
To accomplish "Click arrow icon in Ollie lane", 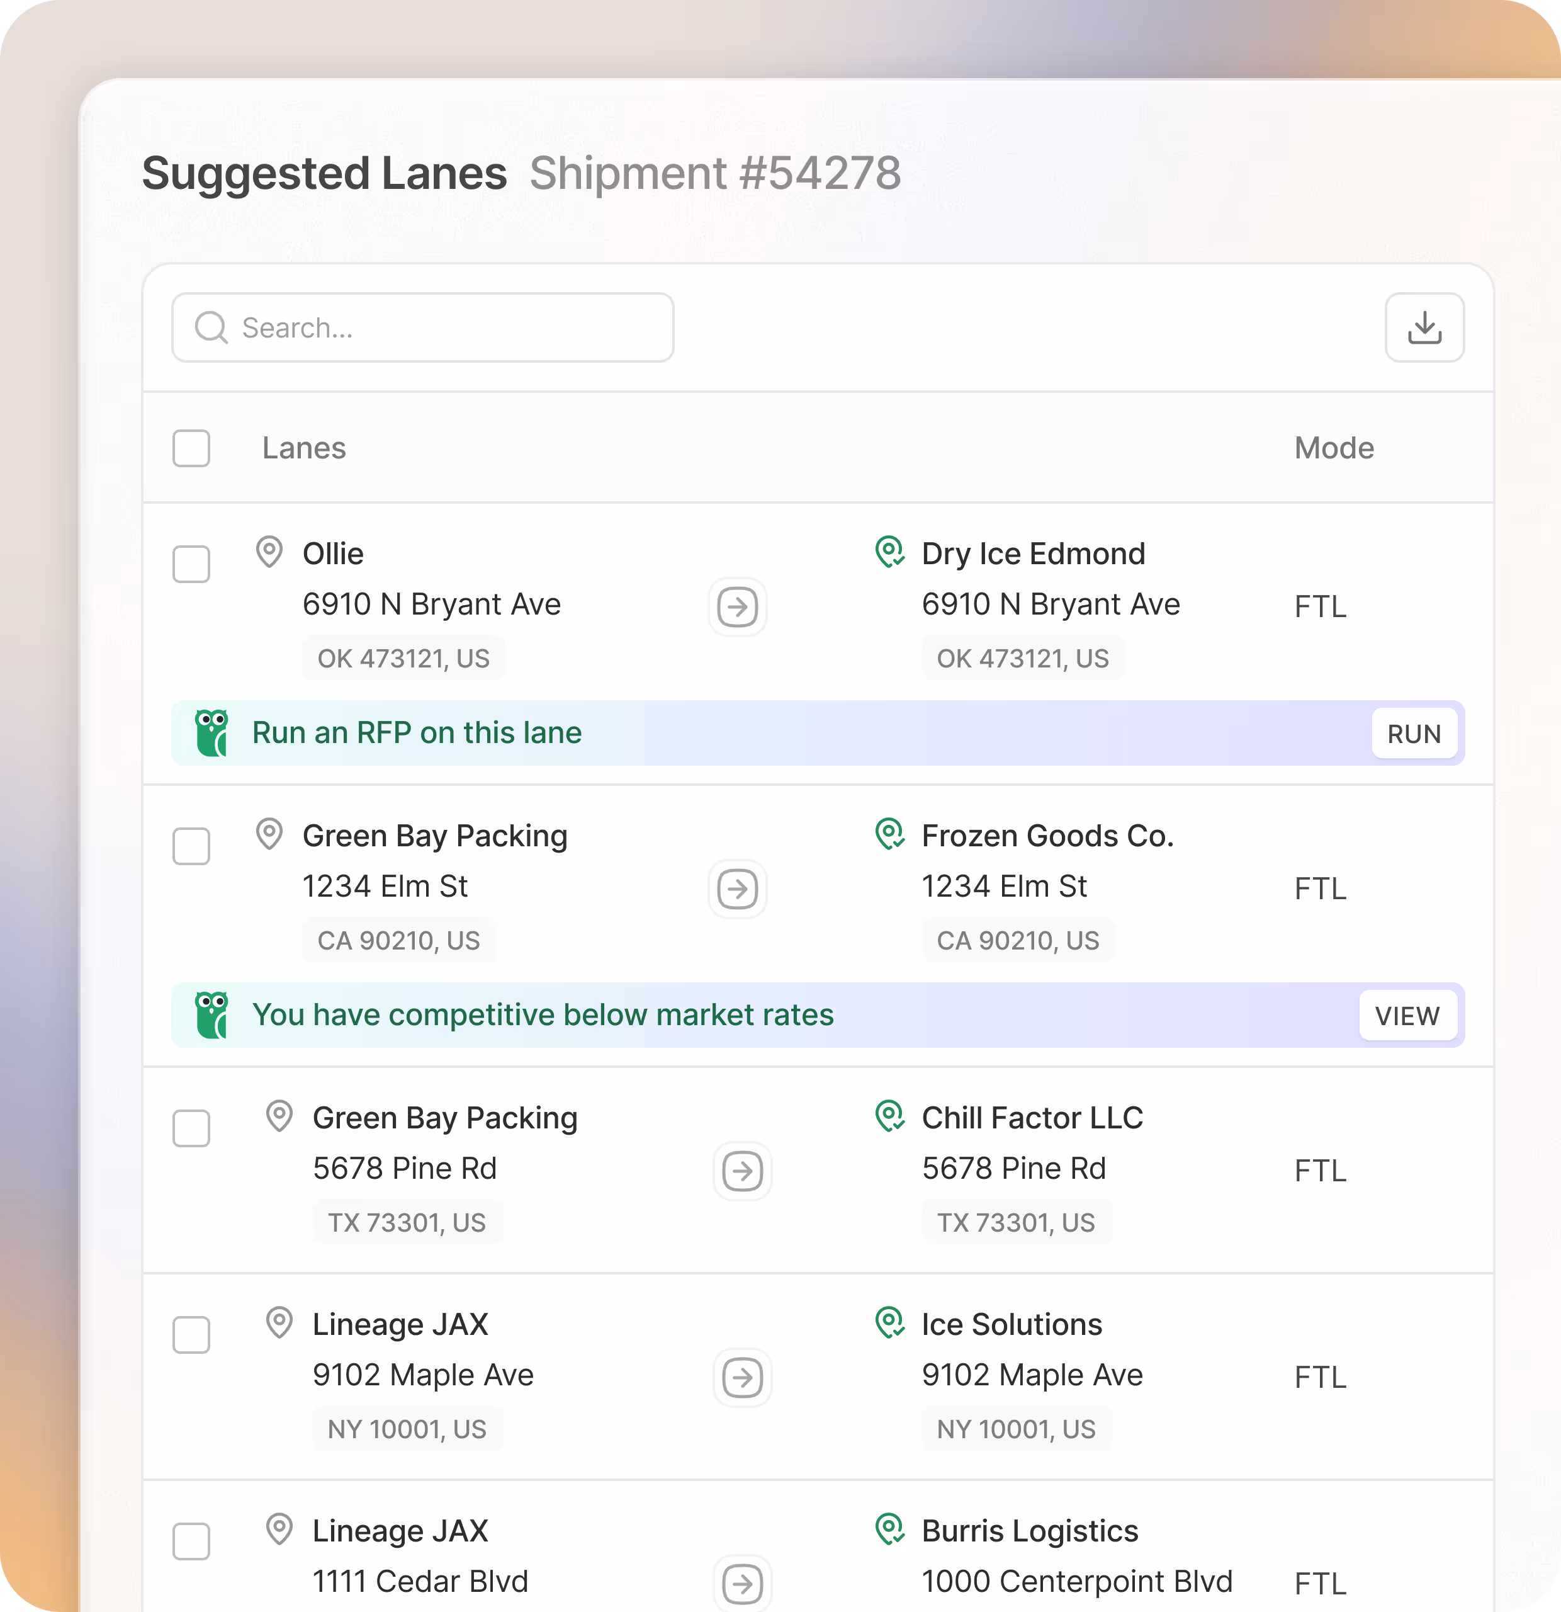I will click(737, 607).
